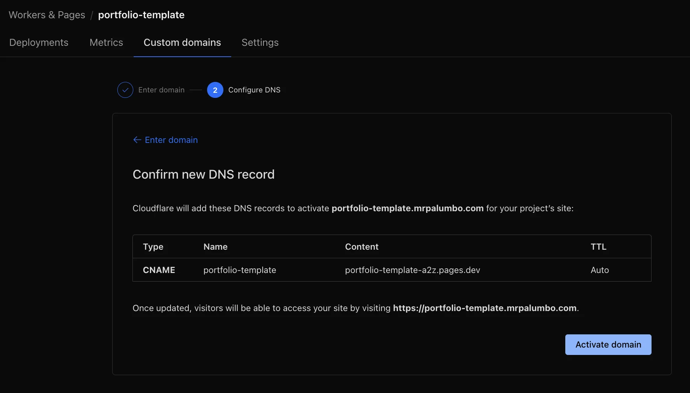Return using the Enter domain back link
Viewport: 690px width, 393px height.
[x=171, y=140]
